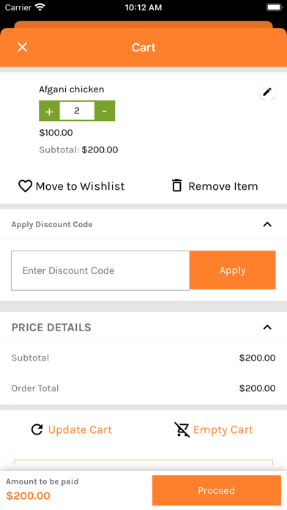Tap the trash bin icon
This screenshot has height=510, width=287.
pyautogui.click(x=177, y=185)
